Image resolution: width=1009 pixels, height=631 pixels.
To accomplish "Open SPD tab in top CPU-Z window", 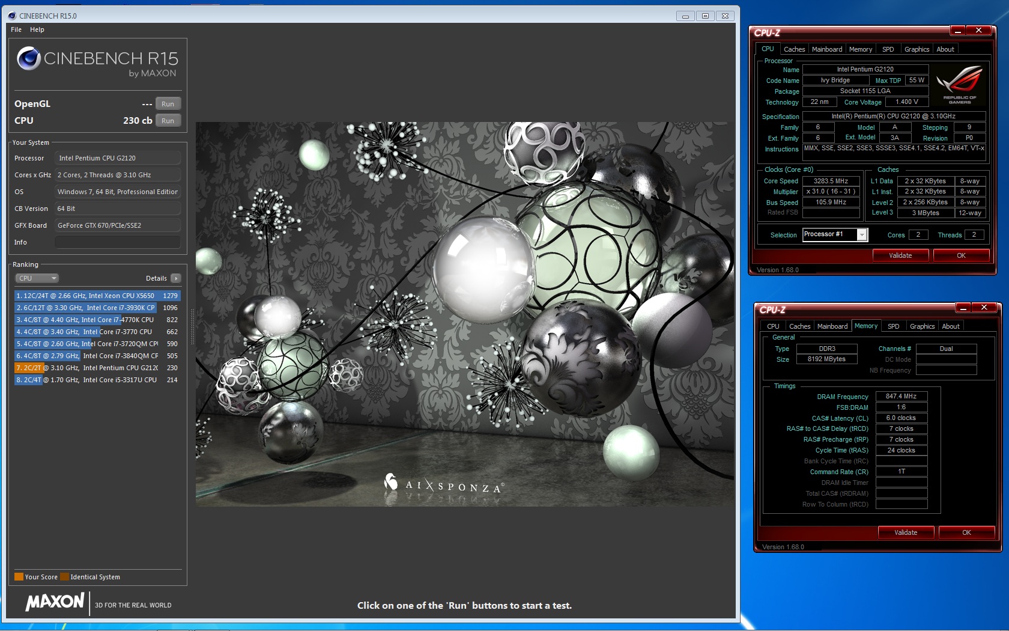I will tap(888, 49).
